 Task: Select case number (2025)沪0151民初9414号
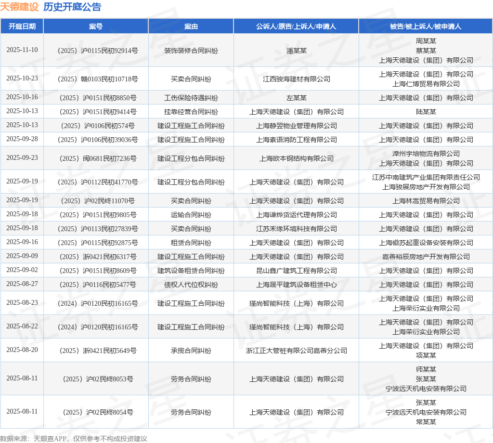tap(98, 112)
